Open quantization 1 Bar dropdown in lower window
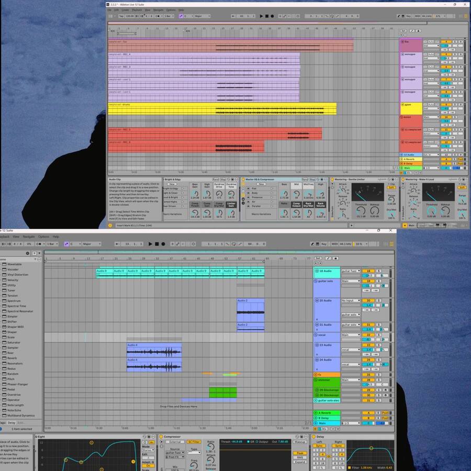The height and width of the screenshot is (471, 471). 52,244
